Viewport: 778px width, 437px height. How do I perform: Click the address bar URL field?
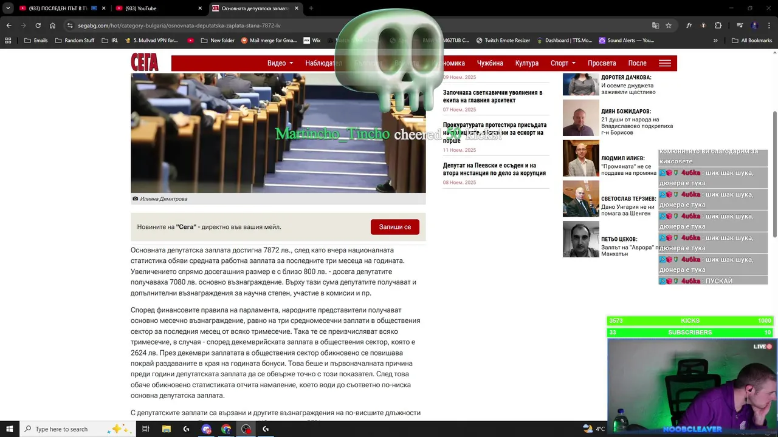[x=359, y=25]
